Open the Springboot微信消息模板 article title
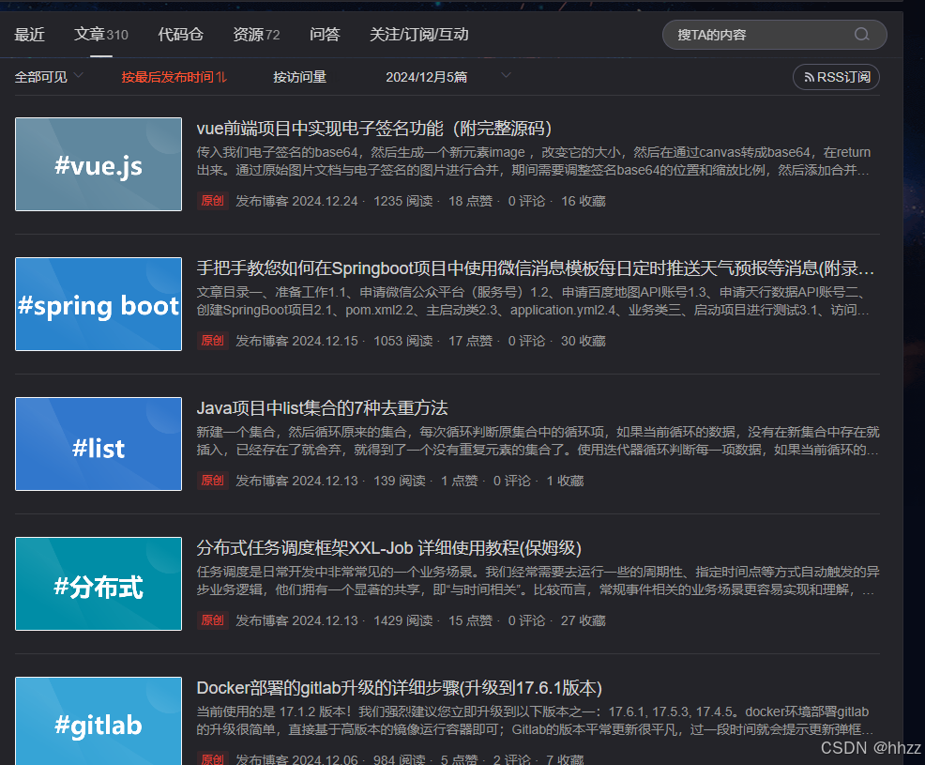 (x=536, y=268)
